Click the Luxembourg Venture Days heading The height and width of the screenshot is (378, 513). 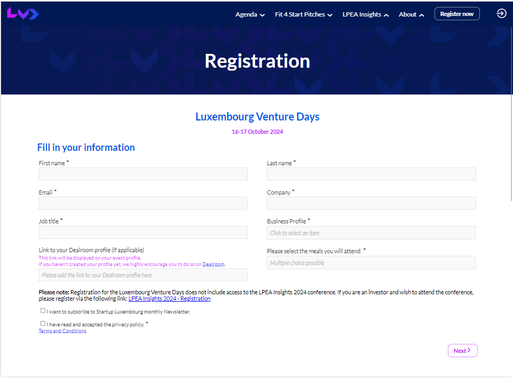click(x=257, y=117)
